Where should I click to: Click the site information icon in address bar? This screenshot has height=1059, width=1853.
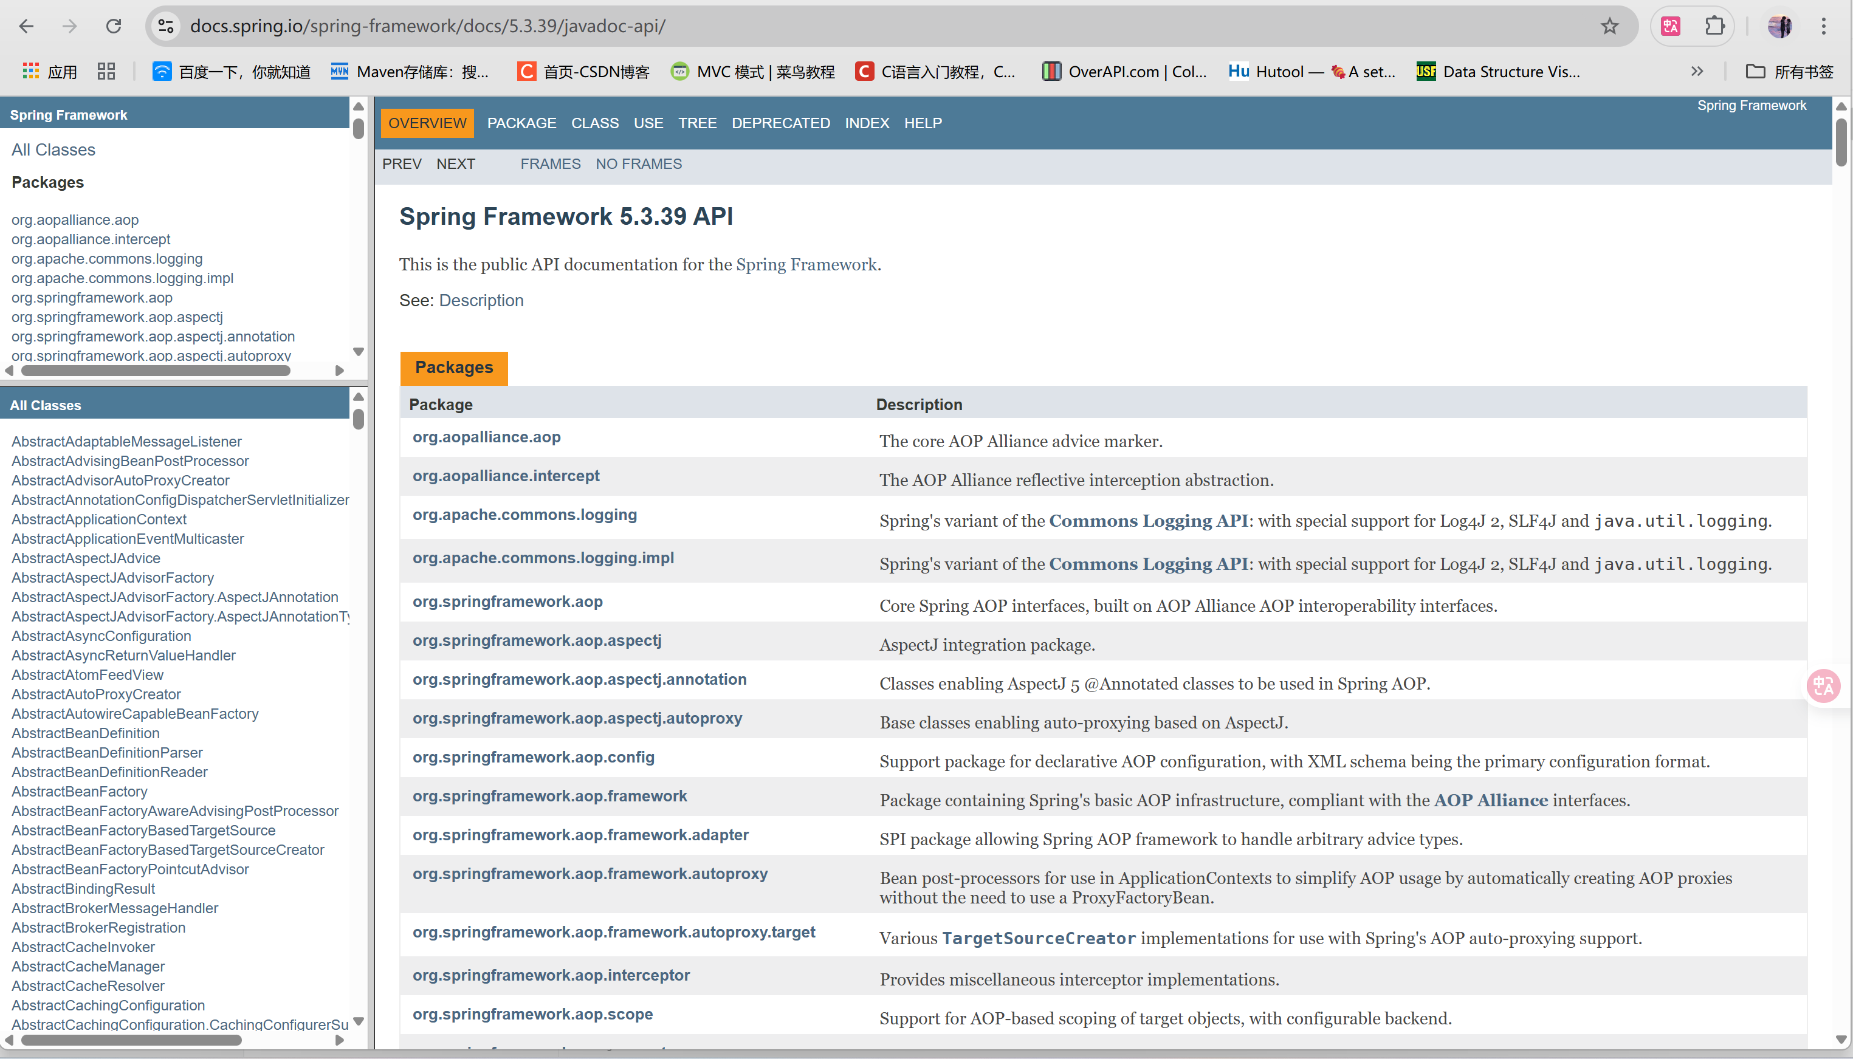[166, 26]
